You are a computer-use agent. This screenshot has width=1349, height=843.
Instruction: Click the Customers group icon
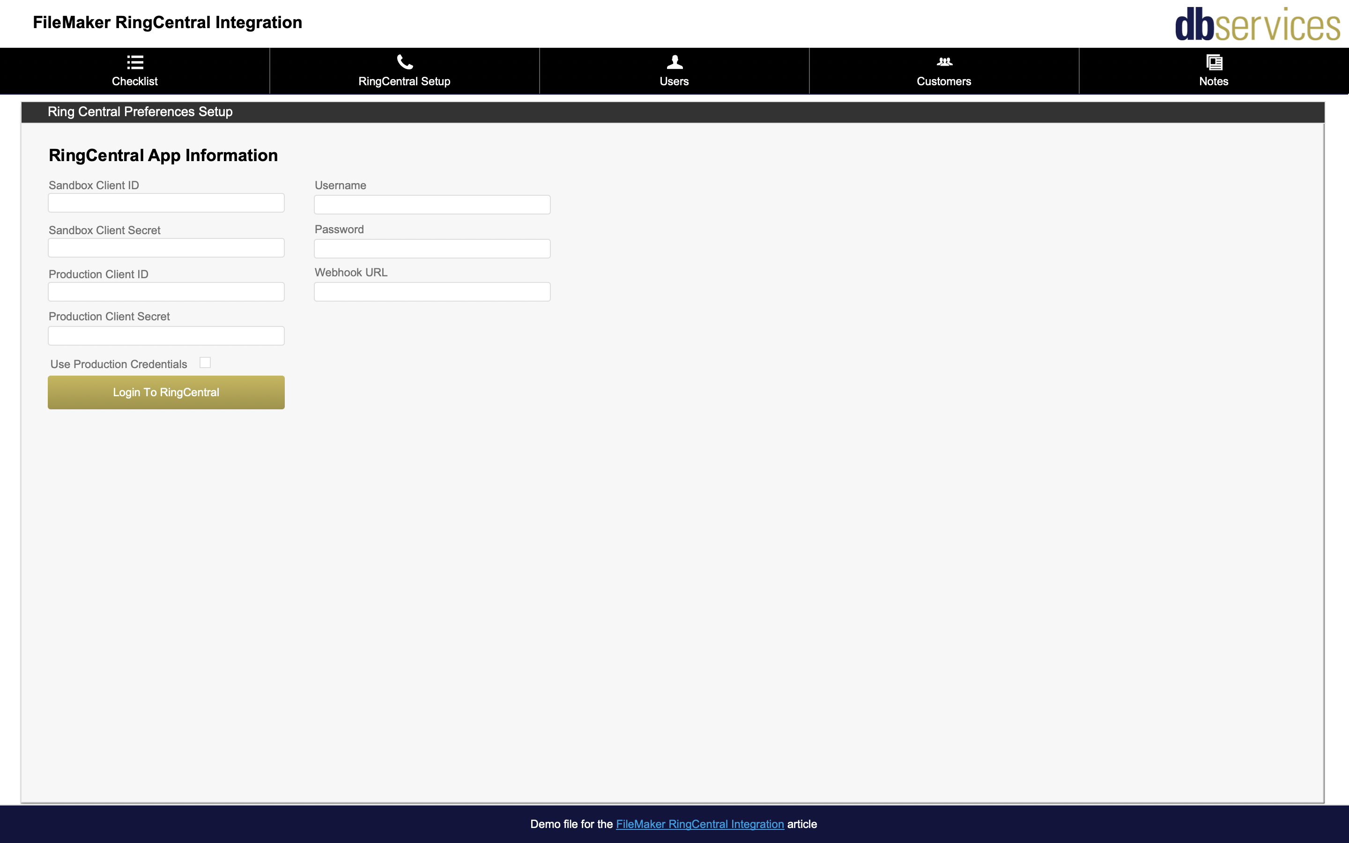pyautogui.click(x=944, y=62)
